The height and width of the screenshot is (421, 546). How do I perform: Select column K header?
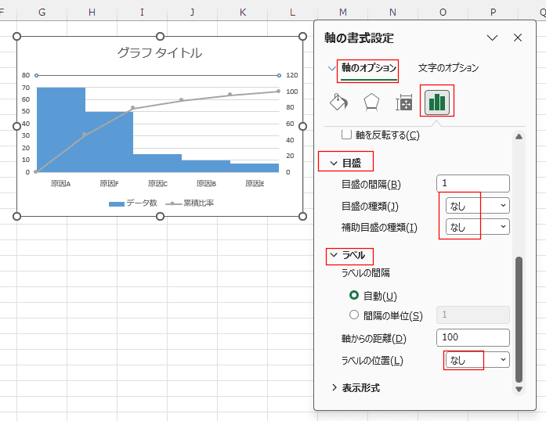click(x=242, y=13)
